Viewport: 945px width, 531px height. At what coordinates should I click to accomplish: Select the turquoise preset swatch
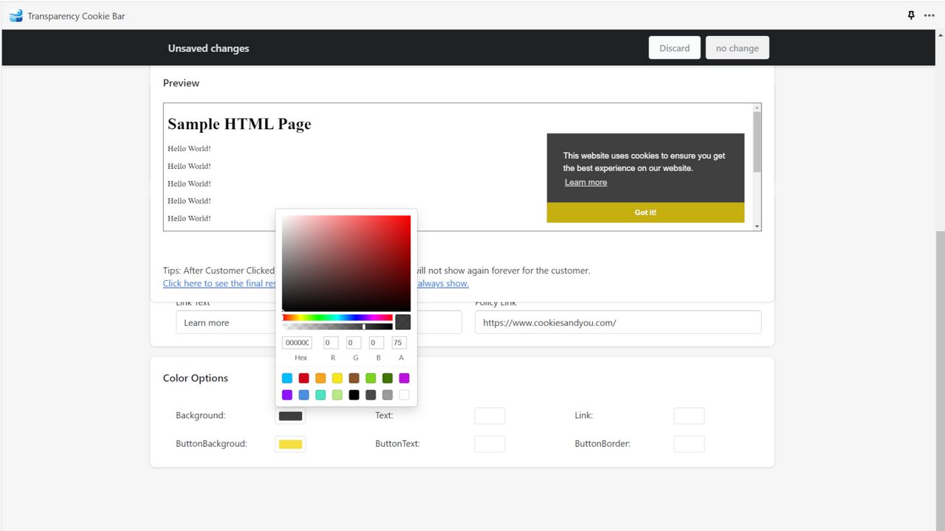[320, 395]
